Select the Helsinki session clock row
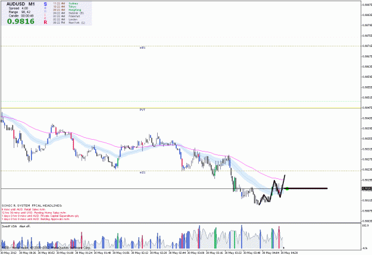Screen dimensions: 372x255 (x=68, y=13)
